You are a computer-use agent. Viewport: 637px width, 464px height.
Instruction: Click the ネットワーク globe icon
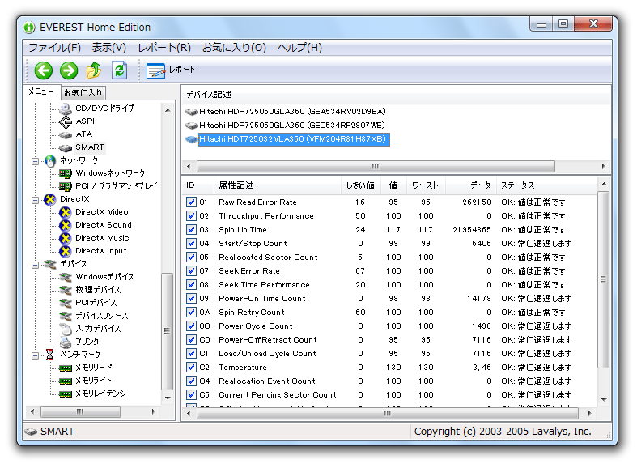[50, 160]
